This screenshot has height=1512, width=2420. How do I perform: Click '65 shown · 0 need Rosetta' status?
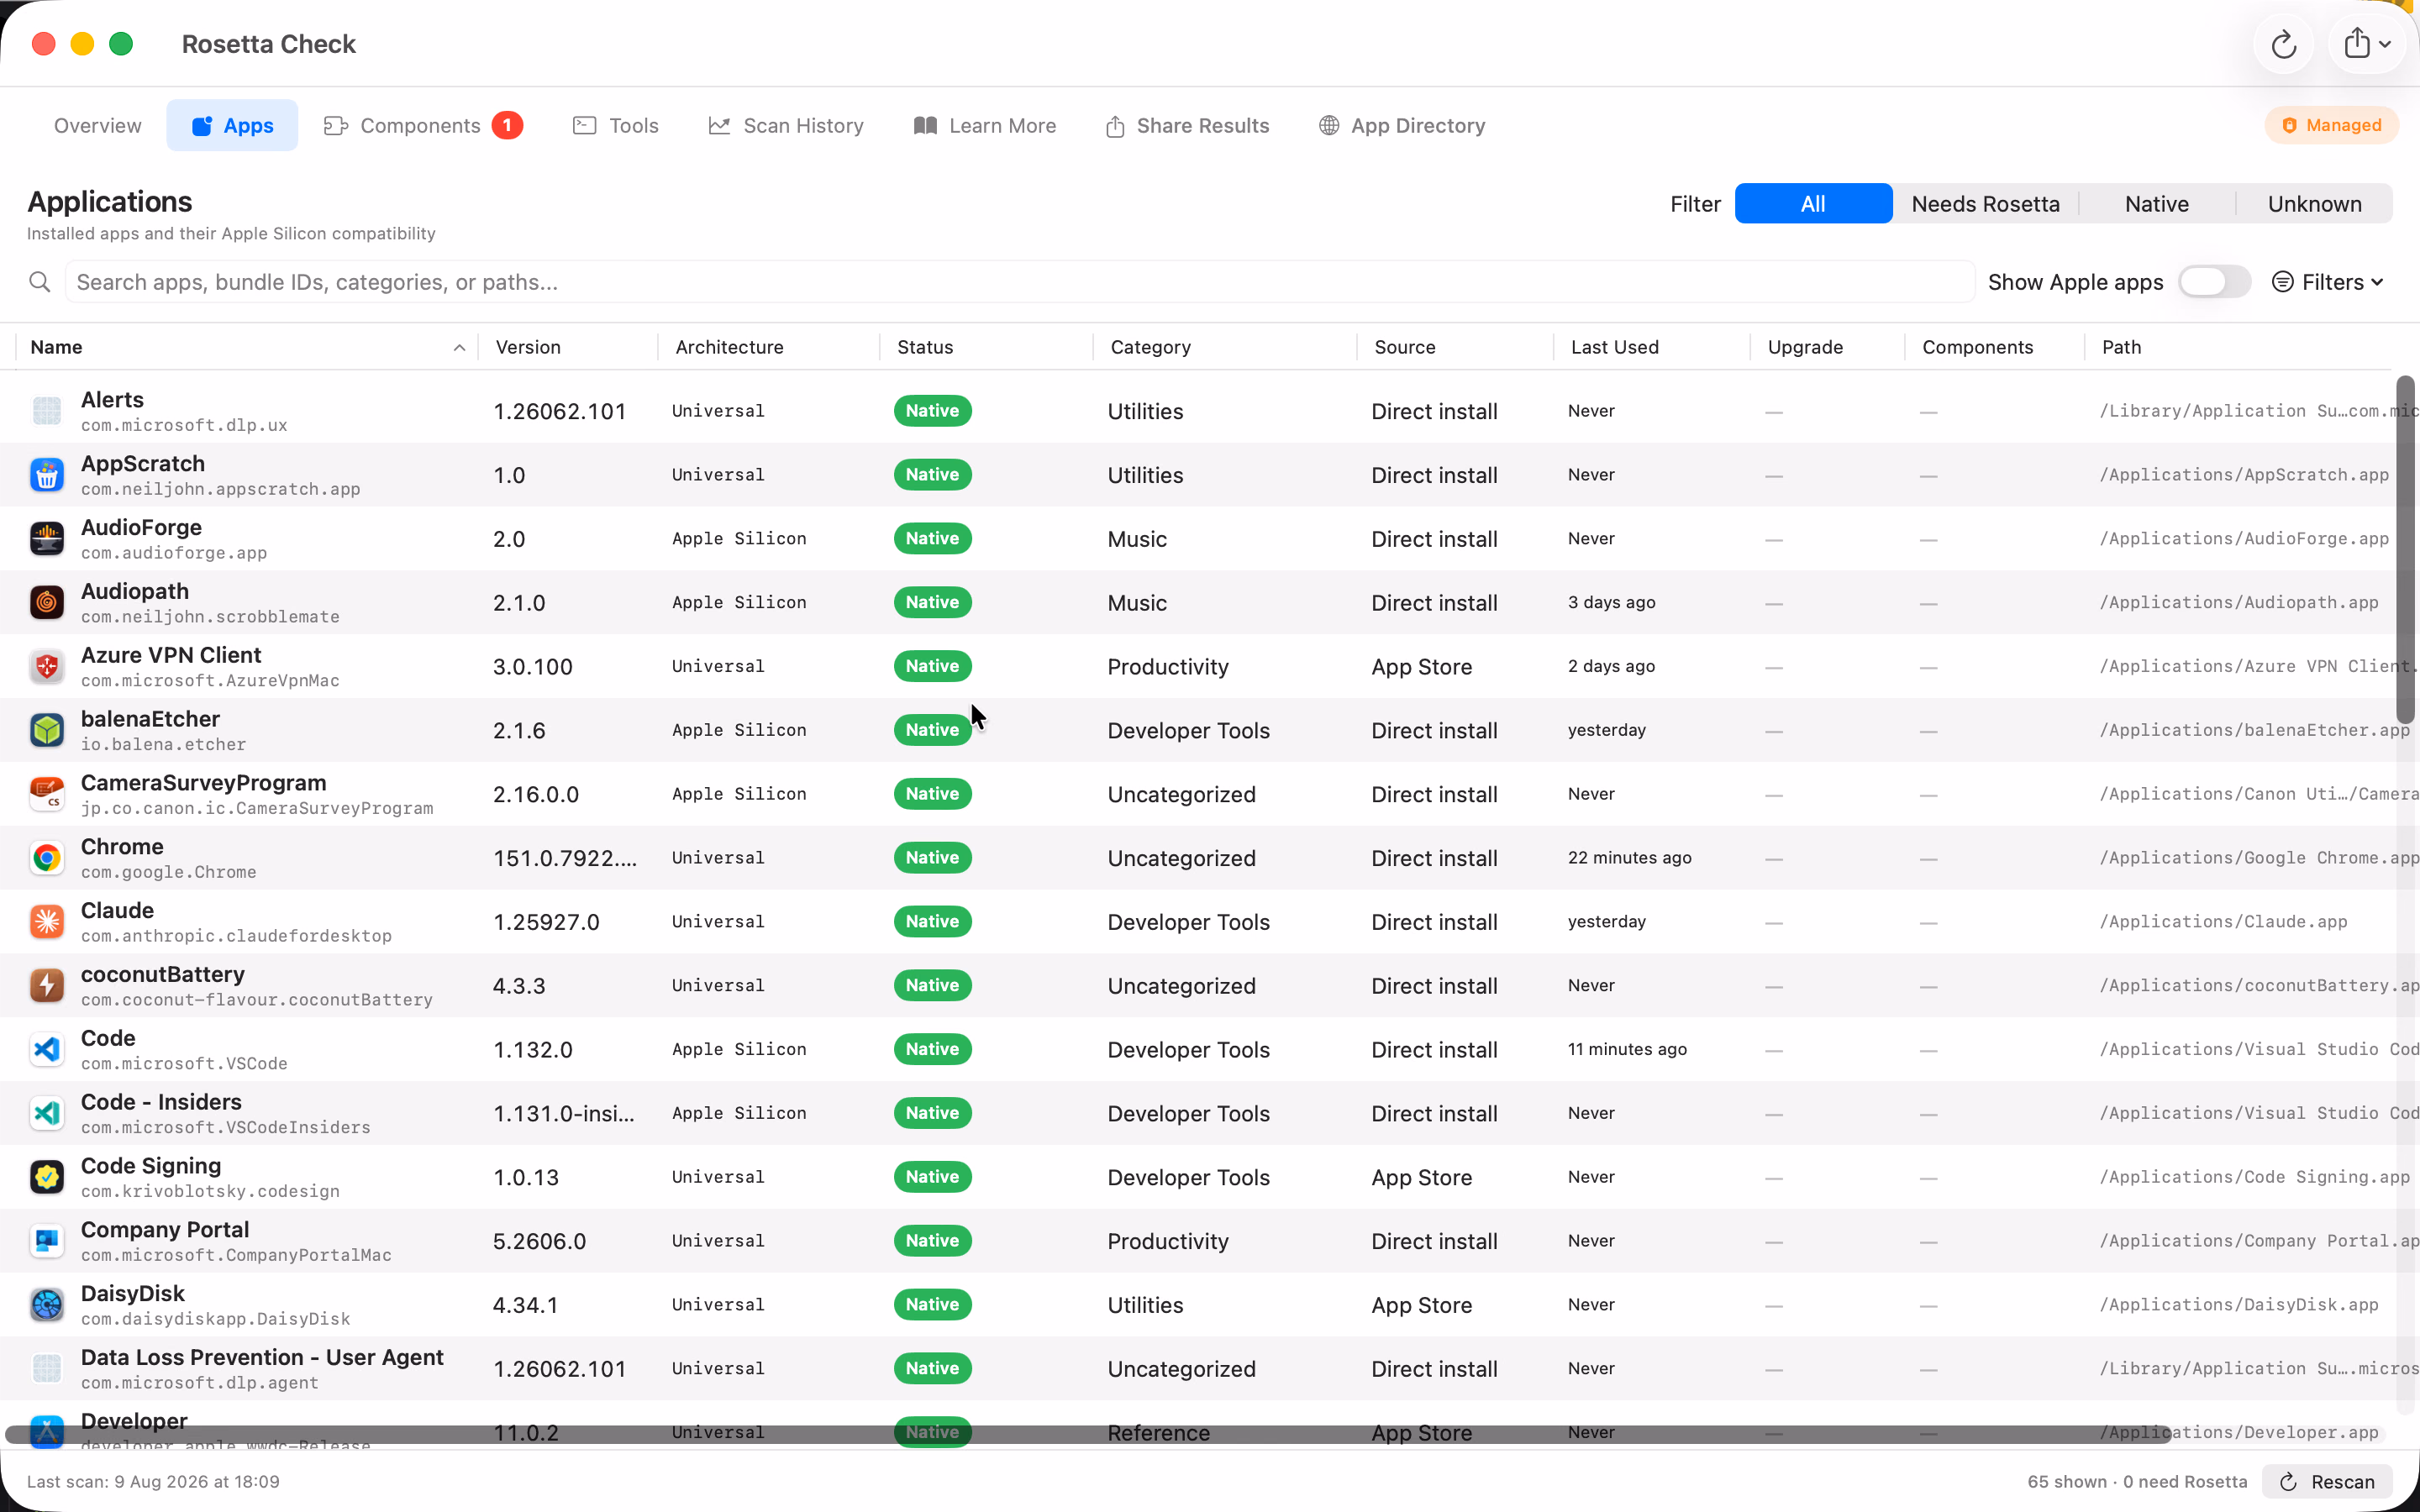point(2137,1482)
